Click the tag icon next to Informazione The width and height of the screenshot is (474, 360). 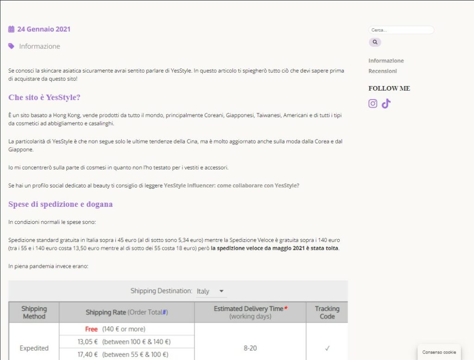11,46
